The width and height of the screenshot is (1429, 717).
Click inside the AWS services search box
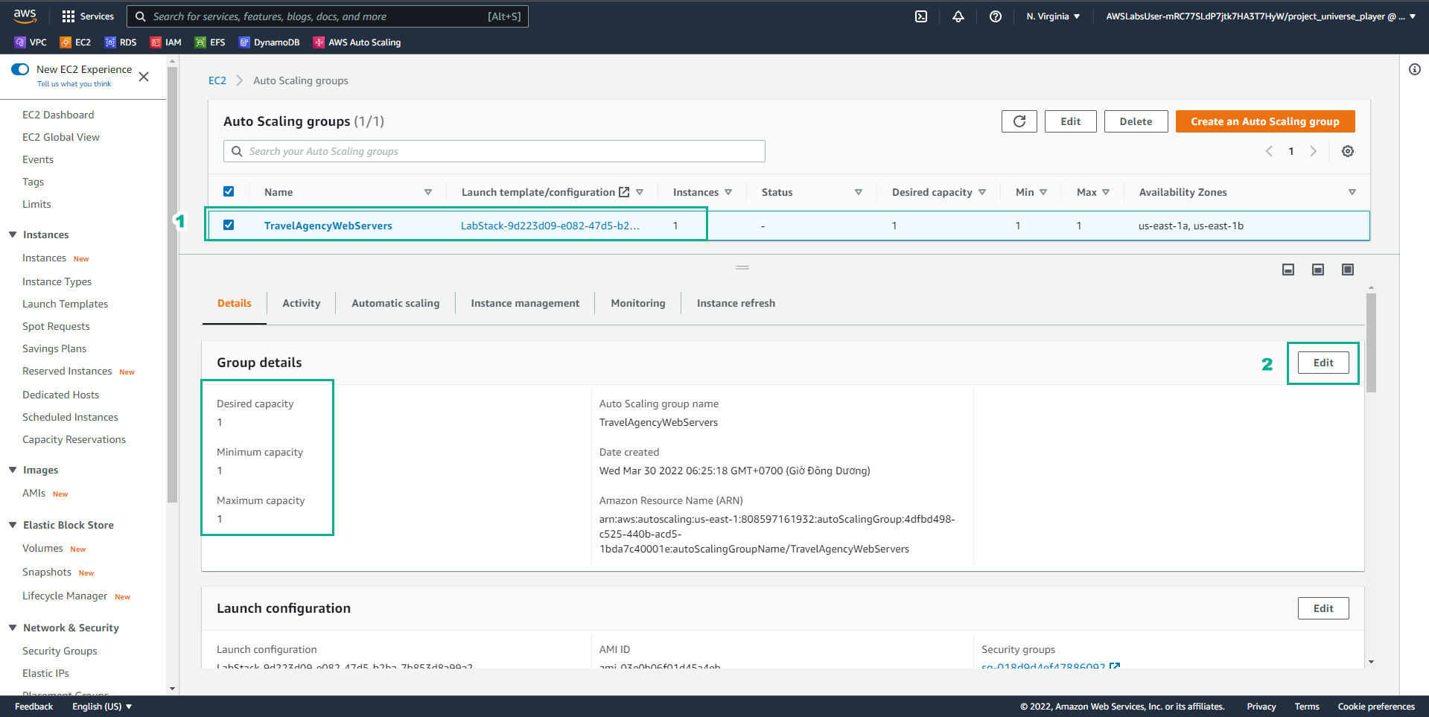(x=328, y=16)
